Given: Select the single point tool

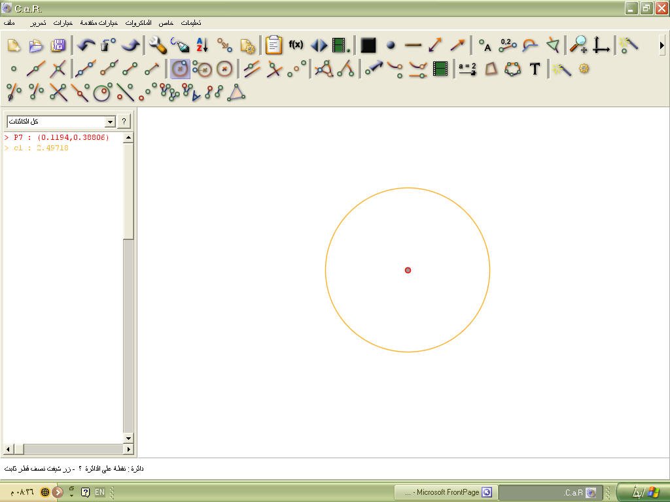Looking at the screenshot, I should point(14,69).
